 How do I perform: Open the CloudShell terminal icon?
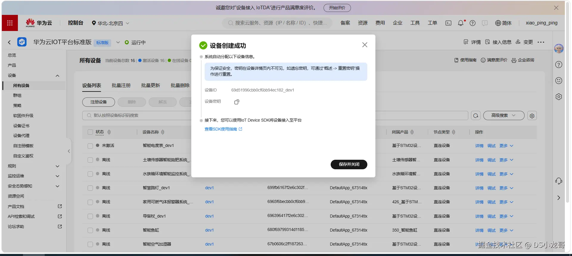pos(448,23)
